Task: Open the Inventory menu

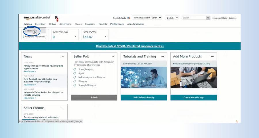Action: point(40,24)
